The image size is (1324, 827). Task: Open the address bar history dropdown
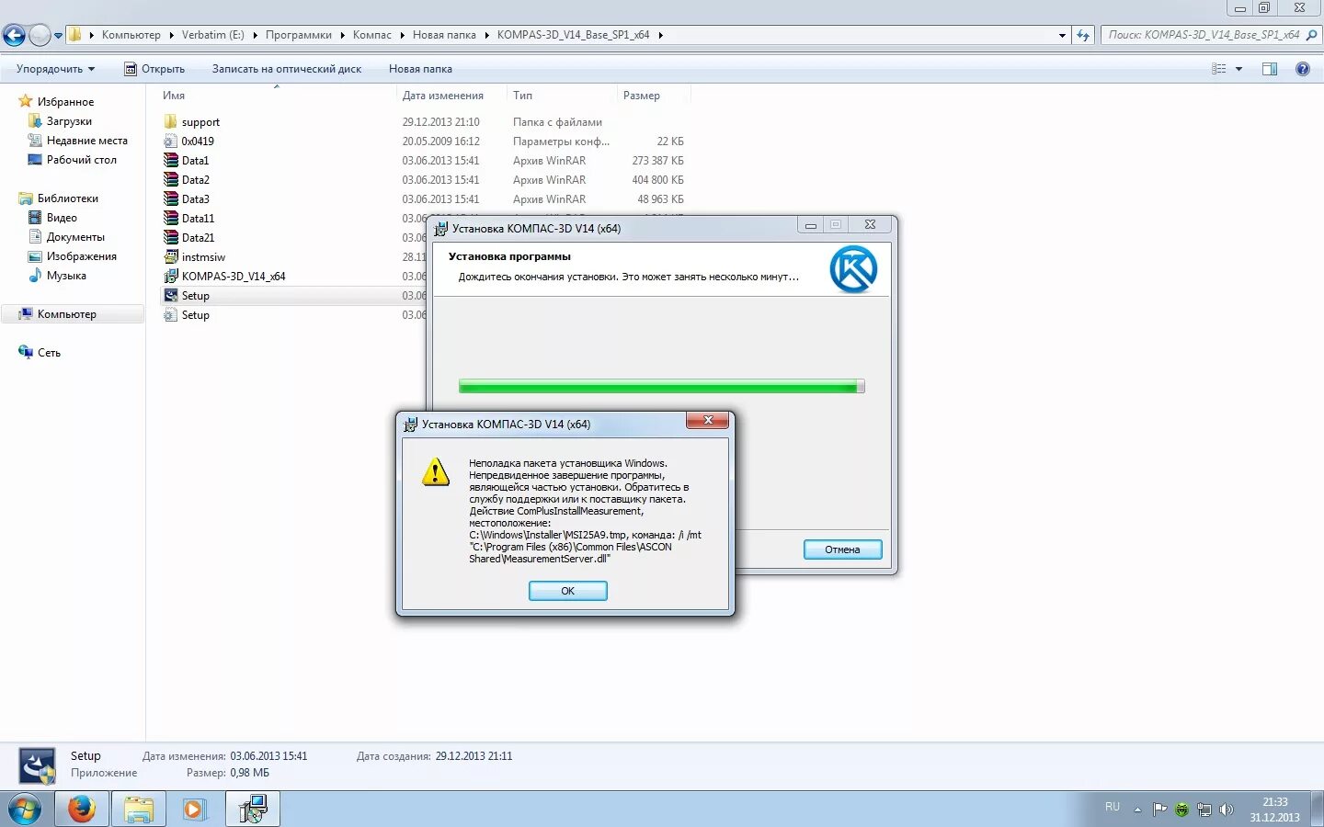[x=1062, y=35]
